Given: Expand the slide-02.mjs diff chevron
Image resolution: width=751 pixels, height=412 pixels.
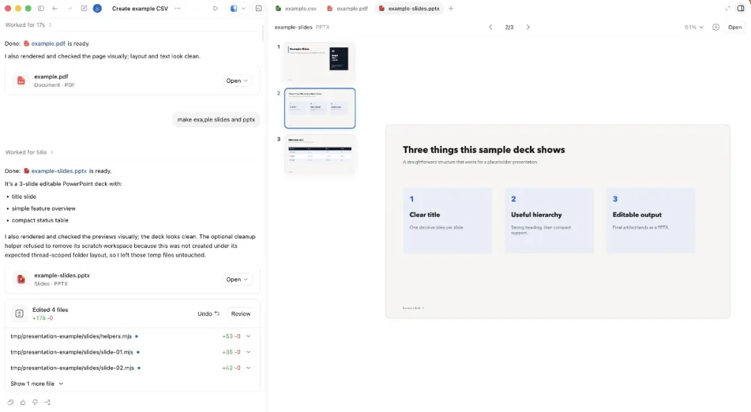Looking at the screenshot, I should coord(248,368).
